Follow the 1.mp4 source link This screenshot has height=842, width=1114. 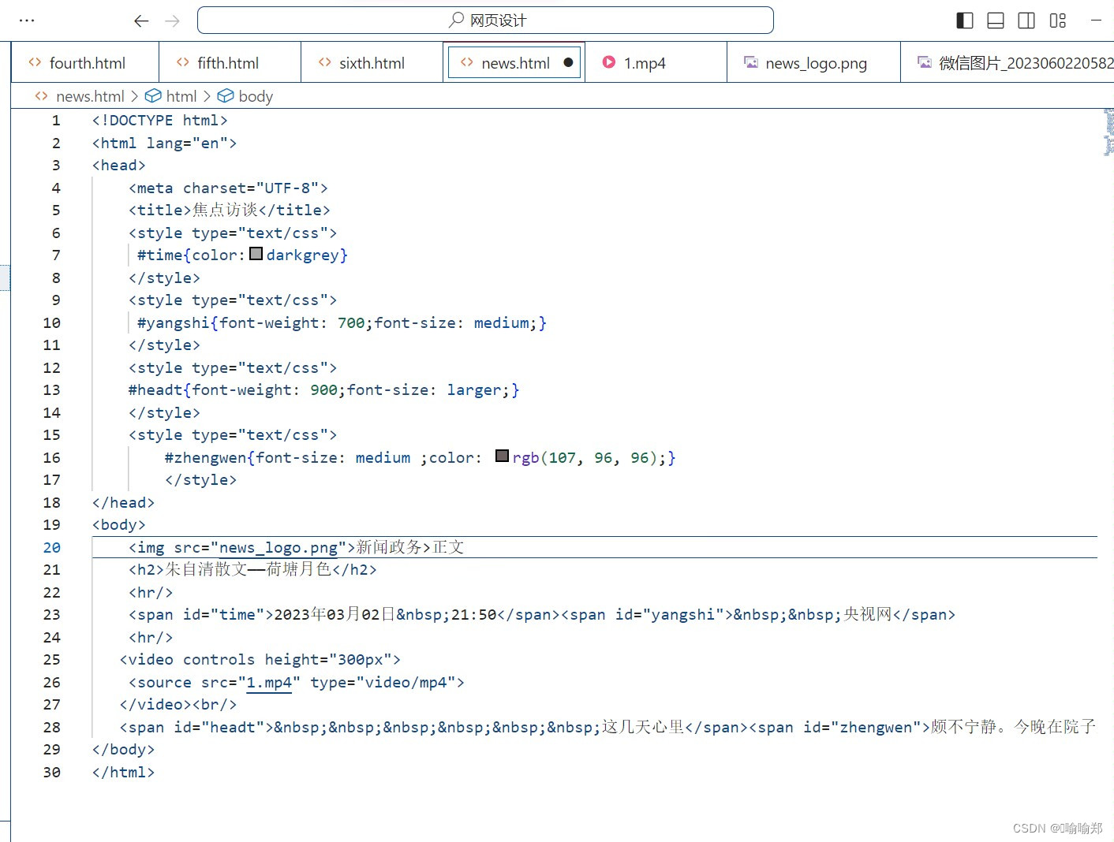(269, 683)
